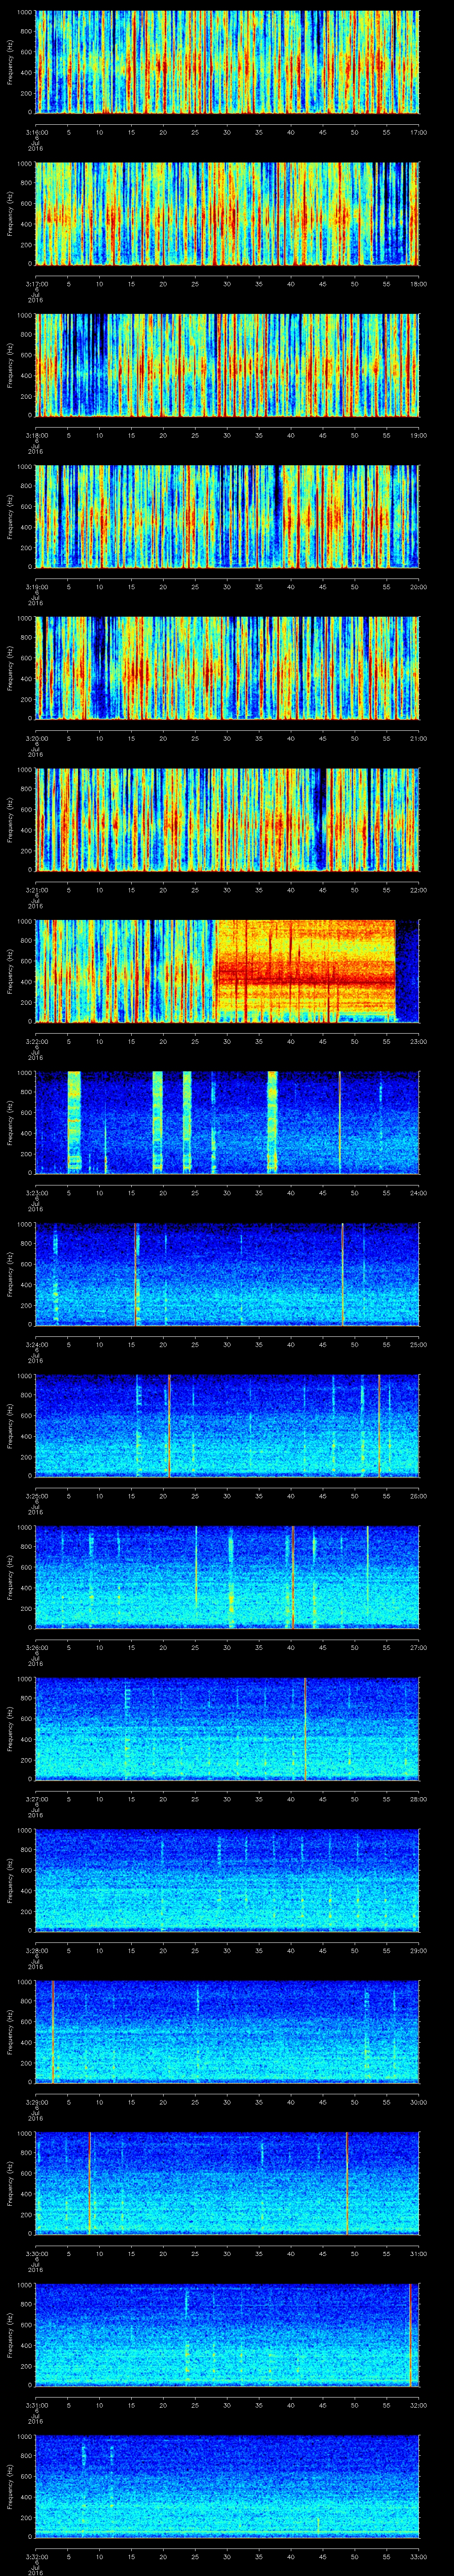Click the "3:21:00" start time label
Screen dimensions: 454x2576
[x=36, y=890]
